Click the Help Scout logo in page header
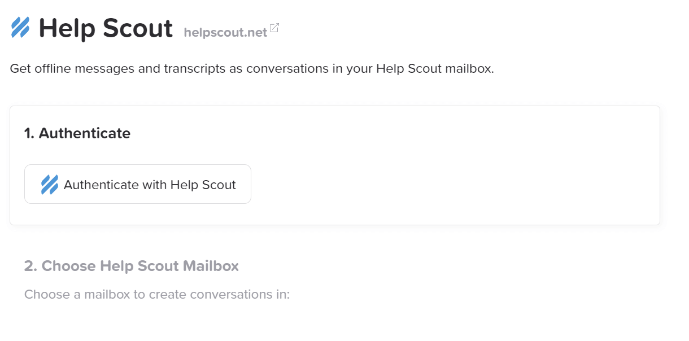Image resolution: width=689 pixels, height=341 pixels. (x=20, y=28)
